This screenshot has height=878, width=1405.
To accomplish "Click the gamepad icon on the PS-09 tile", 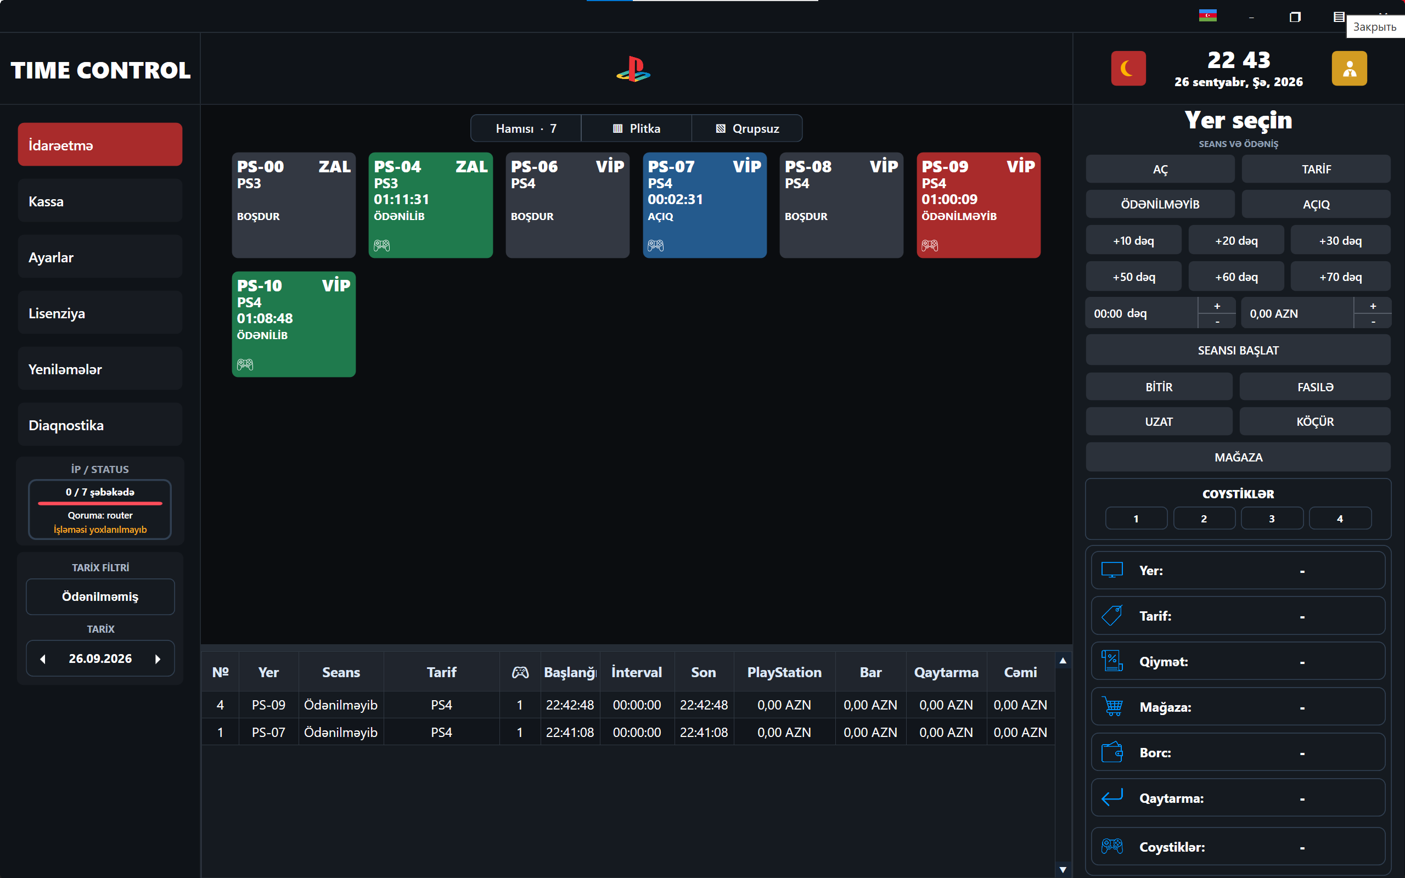I will pos(930,246).
